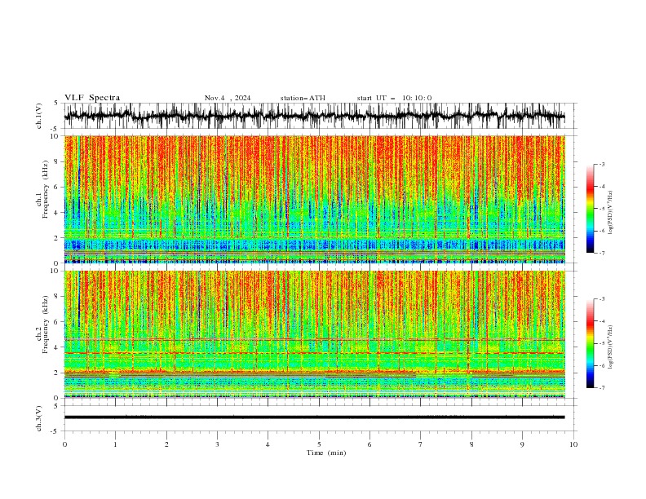Click the ch.1 waveform trace panel
Viewport: 646px width, 499px height.
(x=319, y=116)
